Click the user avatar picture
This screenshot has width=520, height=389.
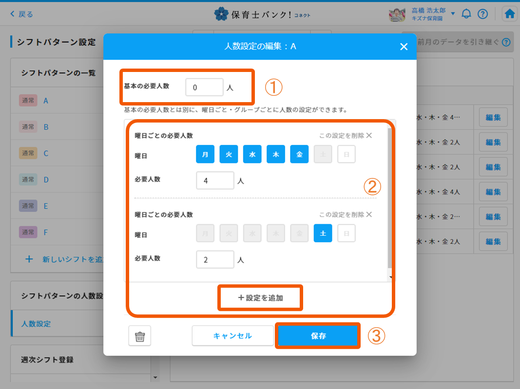(x=397, y=14)
